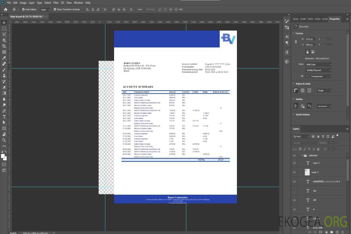Toggle the rulers button in Rulers & Grids
Screen dimensions: 351x234
coord(296,90)
